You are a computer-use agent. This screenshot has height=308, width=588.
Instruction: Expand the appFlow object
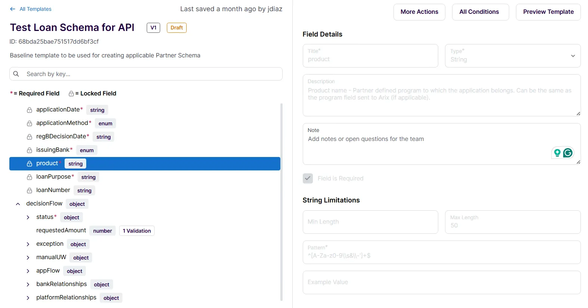28,271
